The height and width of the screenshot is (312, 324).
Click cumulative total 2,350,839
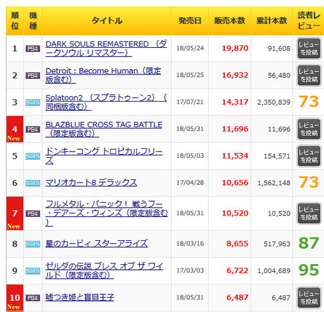click(x=273, y=102)
